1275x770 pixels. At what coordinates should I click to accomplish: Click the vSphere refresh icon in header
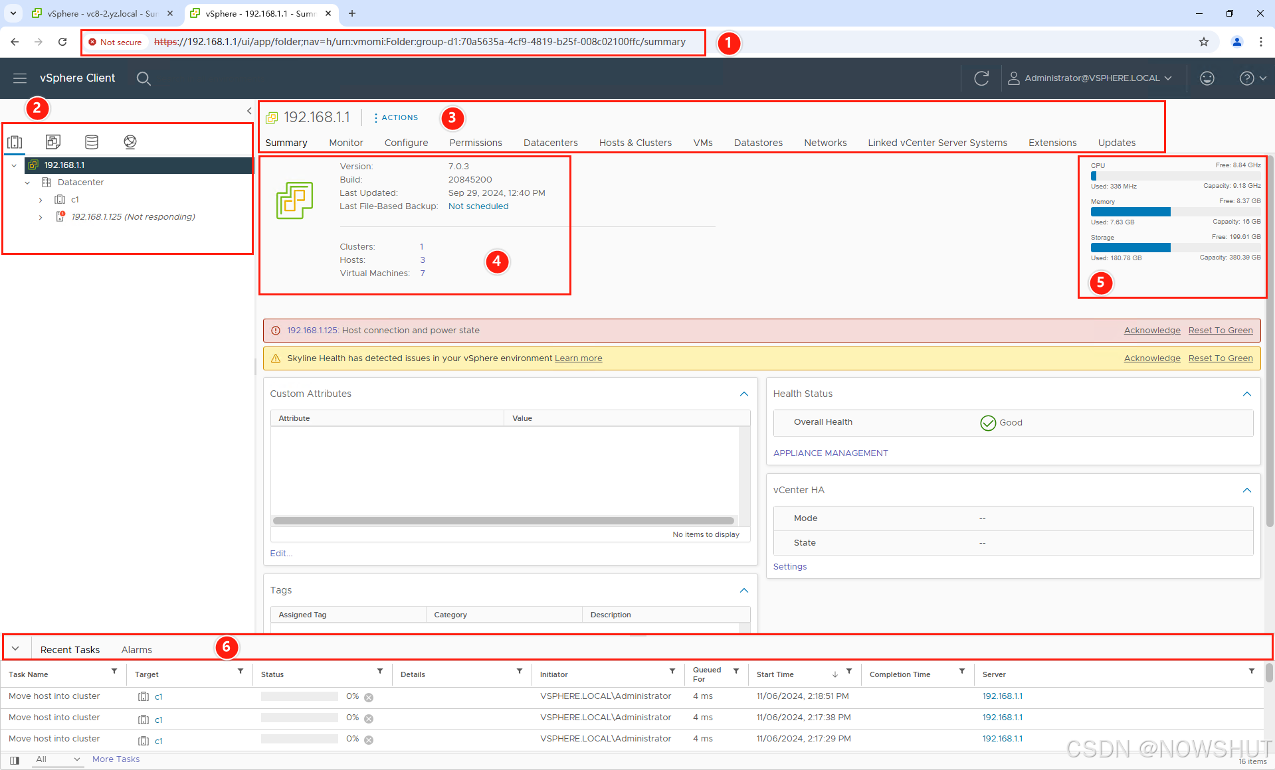(x=981, y=78)
